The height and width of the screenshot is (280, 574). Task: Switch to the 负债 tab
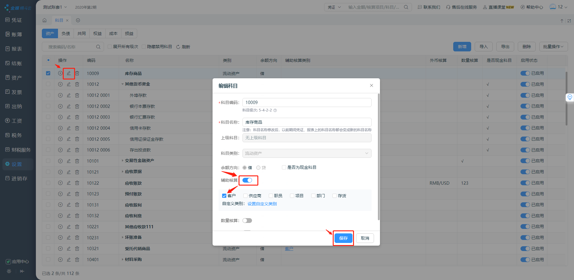click(66, 33)
